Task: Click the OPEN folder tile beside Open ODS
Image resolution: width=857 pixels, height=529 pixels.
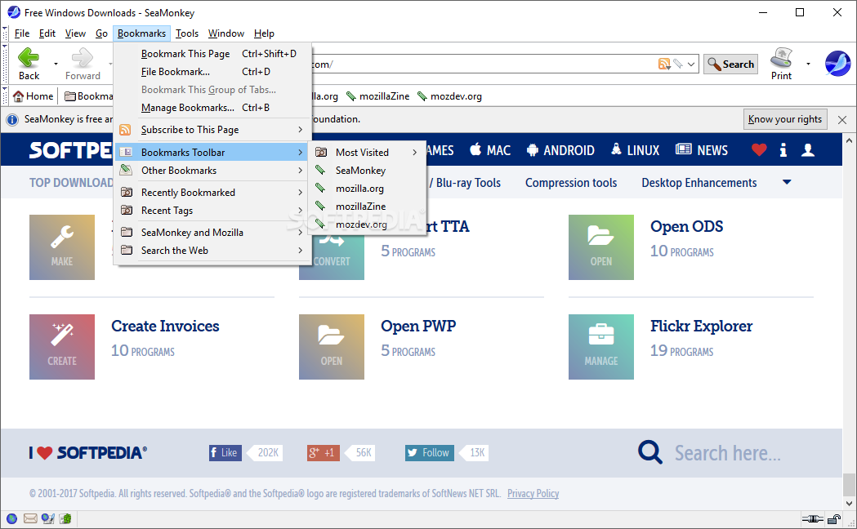Action: [x=600, y=247]
